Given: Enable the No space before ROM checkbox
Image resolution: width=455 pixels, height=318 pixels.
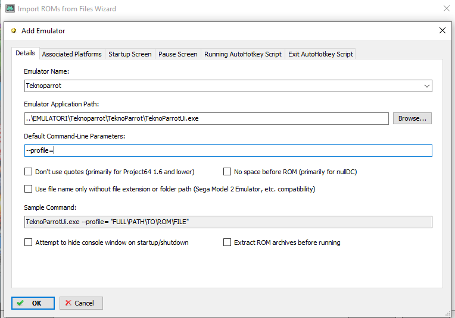Looking at the screenshot, I should [x=227, y=172].
